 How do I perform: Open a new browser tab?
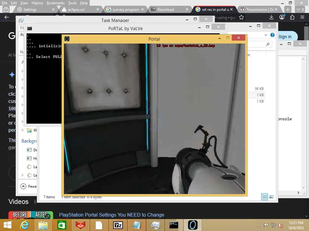(288, 9)
